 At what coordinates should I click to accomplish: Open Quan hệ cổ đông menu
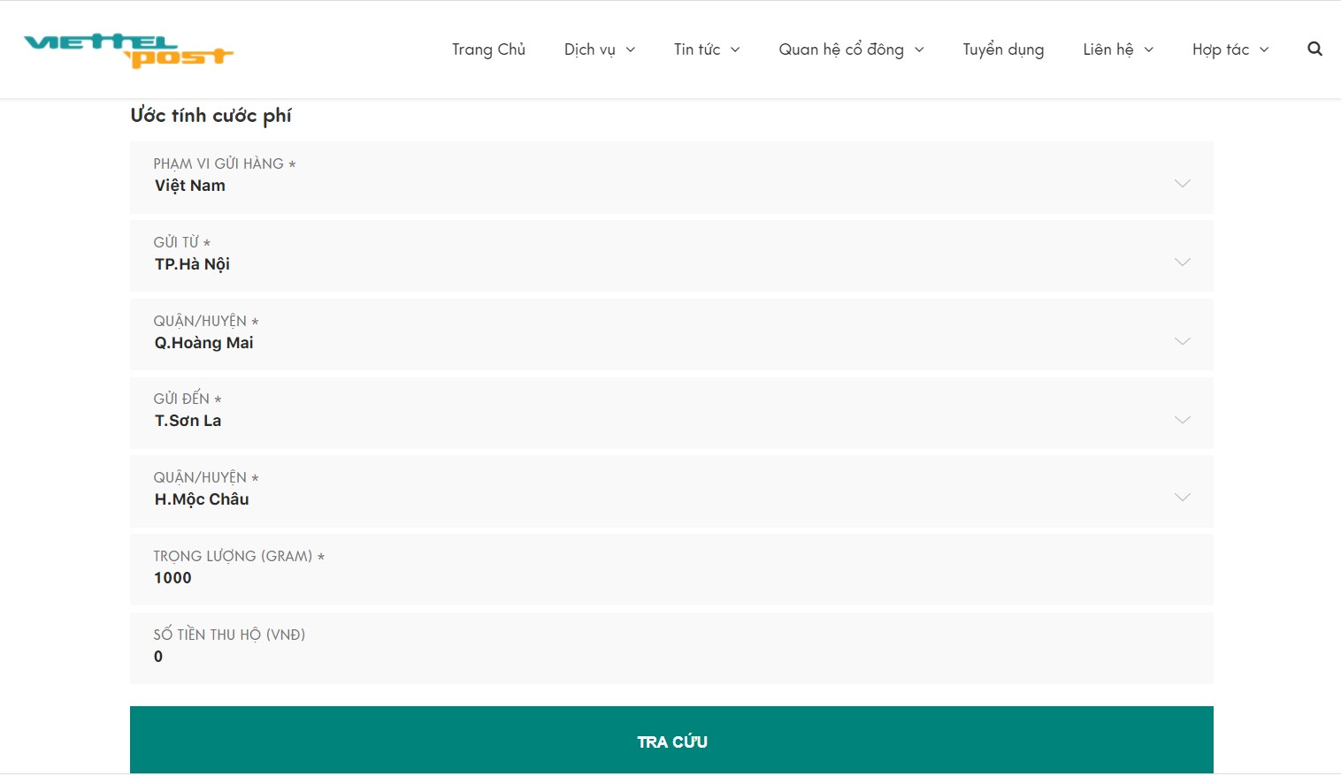tap(851, 49)
